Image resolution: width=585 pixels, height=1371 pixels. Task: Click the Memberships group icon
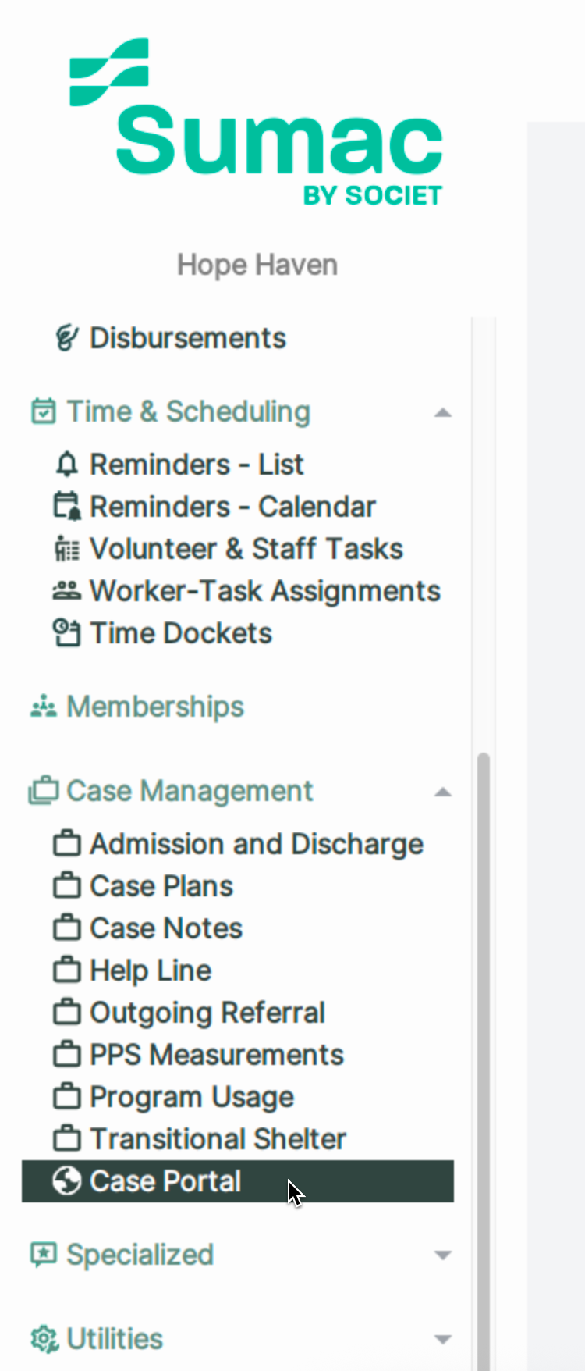(44, 707)
